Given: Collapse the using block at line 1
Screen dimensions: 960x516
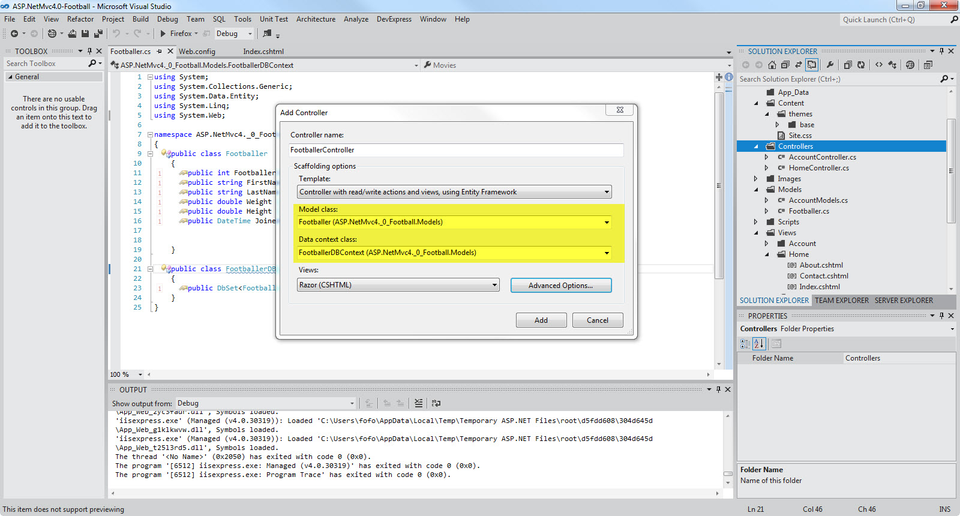Looking at the screenshot, I should click(x=150, y=77).
